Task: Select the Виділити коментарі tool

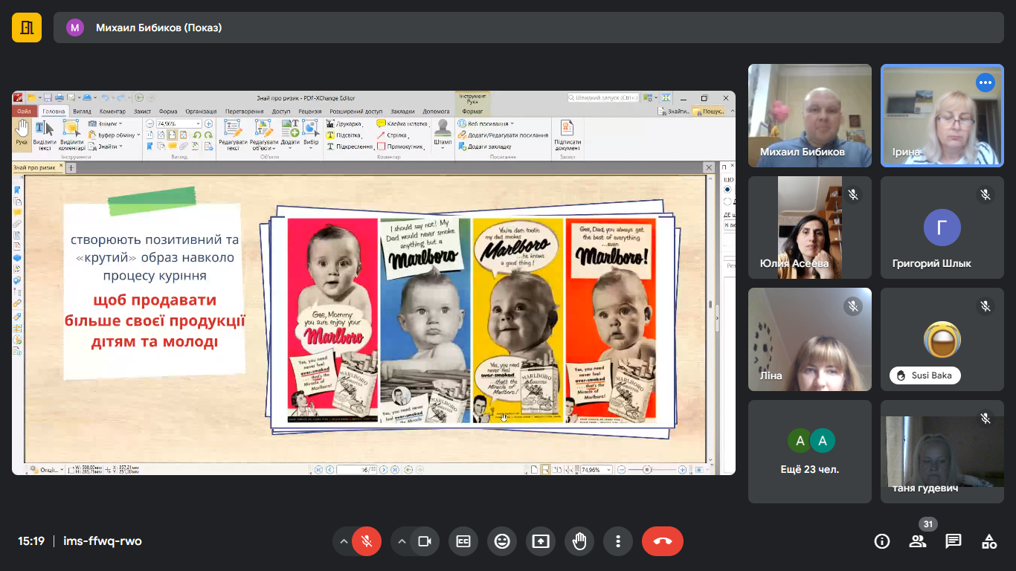Action: coord(72,134)
